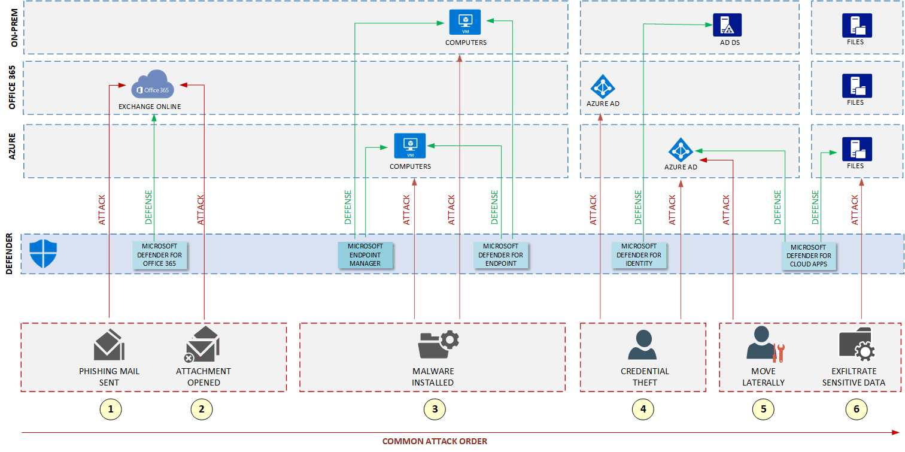Select the exfiltrate sensitive data folder icon
Viewport: 905px width, 452px height.
pos(858,344)
